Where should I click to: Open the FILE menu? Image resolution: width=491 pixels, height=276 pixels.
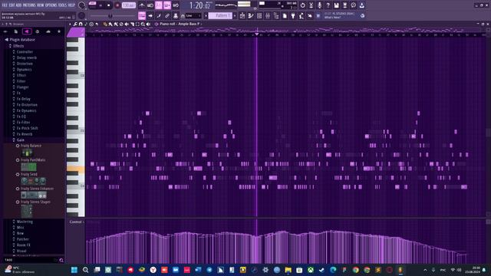coord(5,5)
